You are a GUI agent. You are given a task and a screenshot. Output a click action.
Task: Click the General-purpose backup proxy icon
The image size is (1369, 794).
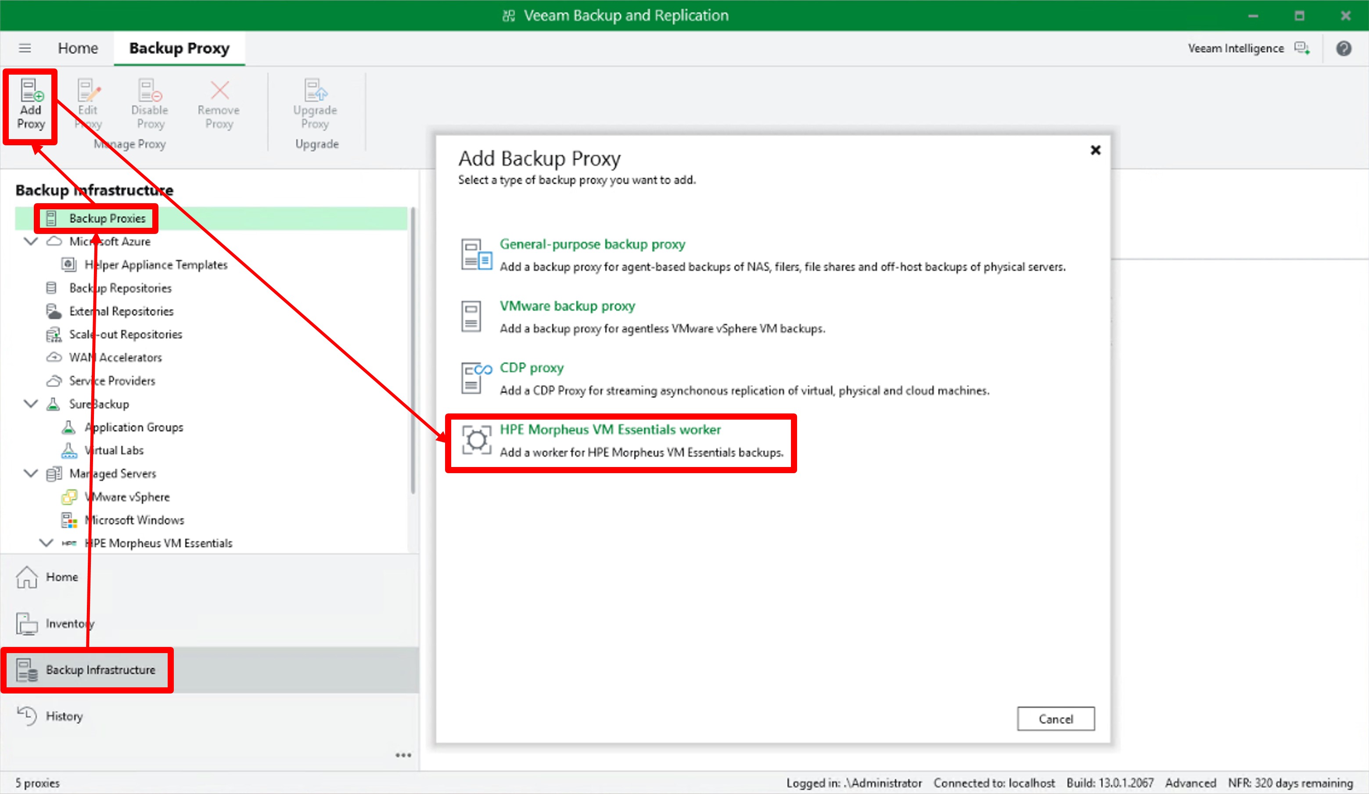pyautogui.click(x=476, y=254)
